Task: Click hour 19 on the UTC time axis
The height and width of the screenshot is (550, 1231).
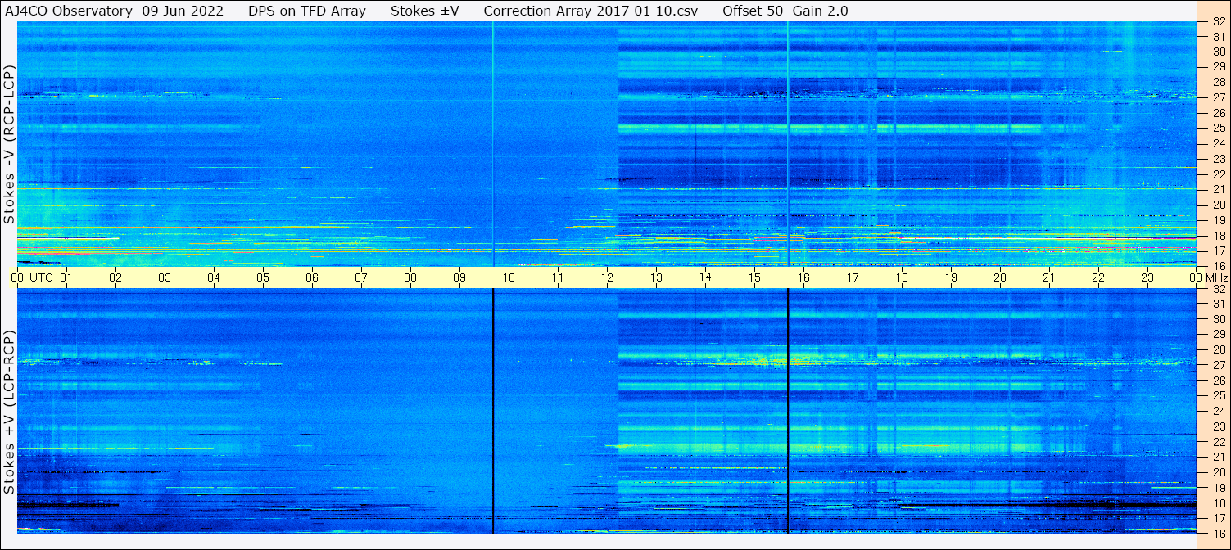Action: [x=951, y=277]
